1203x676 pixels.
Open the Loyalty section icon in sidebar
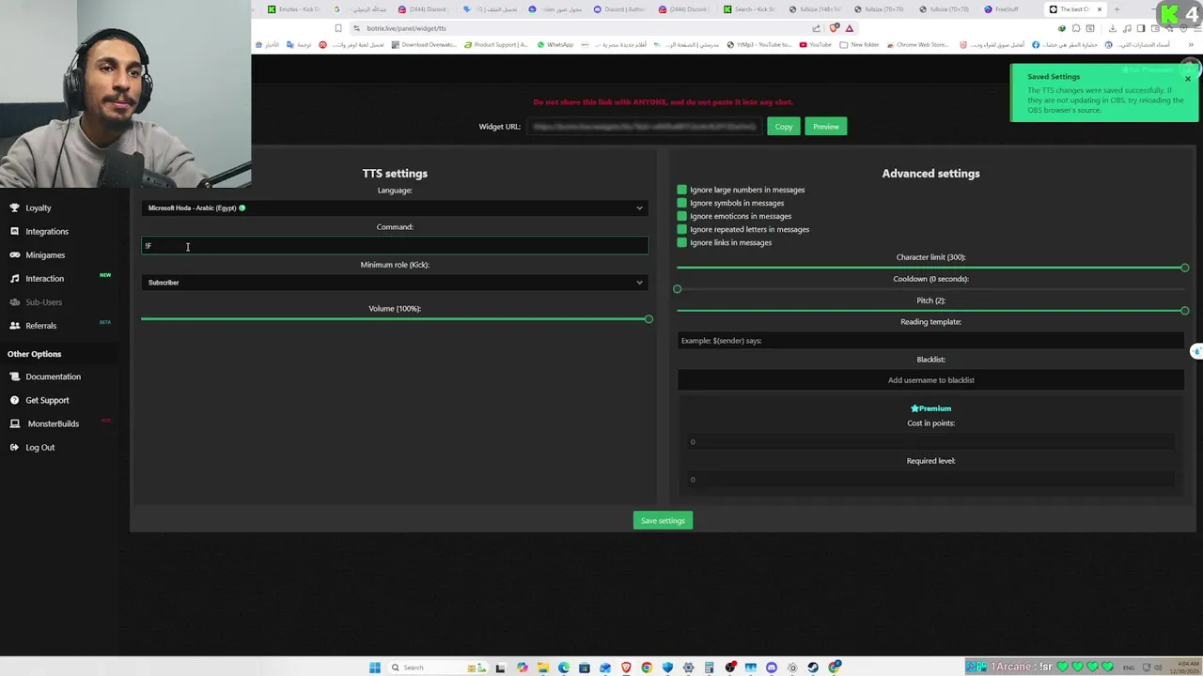pyautogui.click(x=14, y=207)
